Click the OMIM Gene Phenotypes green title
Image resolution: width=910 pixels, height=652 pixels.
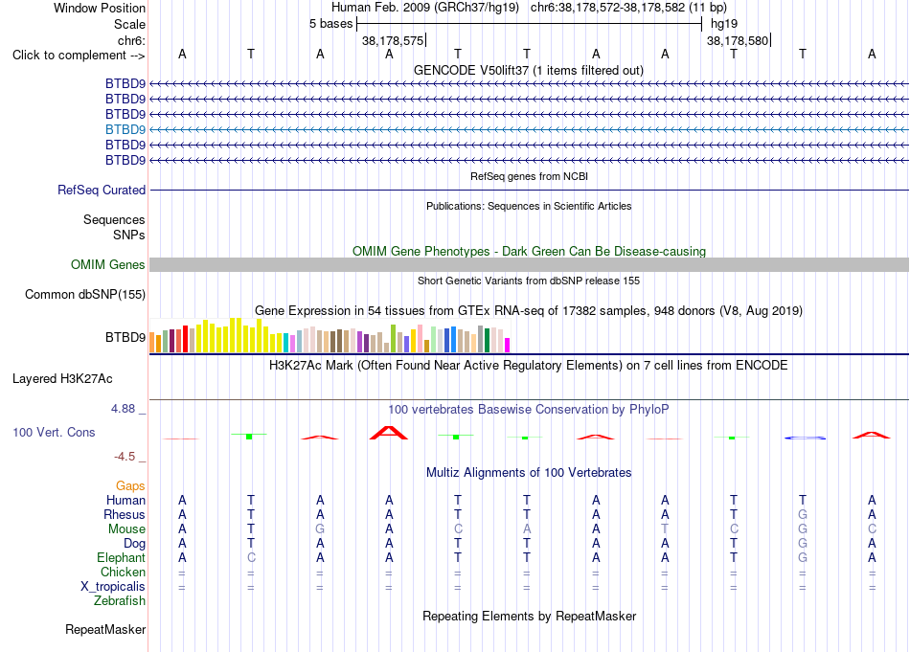coord(530,251)
